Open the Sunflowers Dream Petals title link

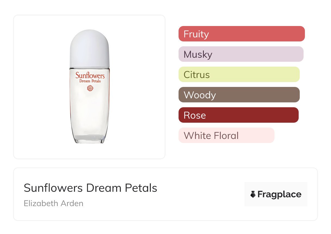tap(90, 188)
